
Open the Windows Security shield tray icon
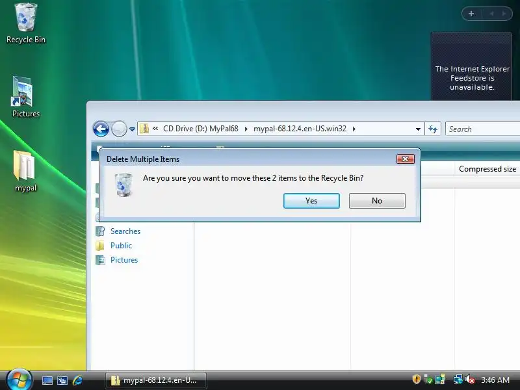point(416,379)
